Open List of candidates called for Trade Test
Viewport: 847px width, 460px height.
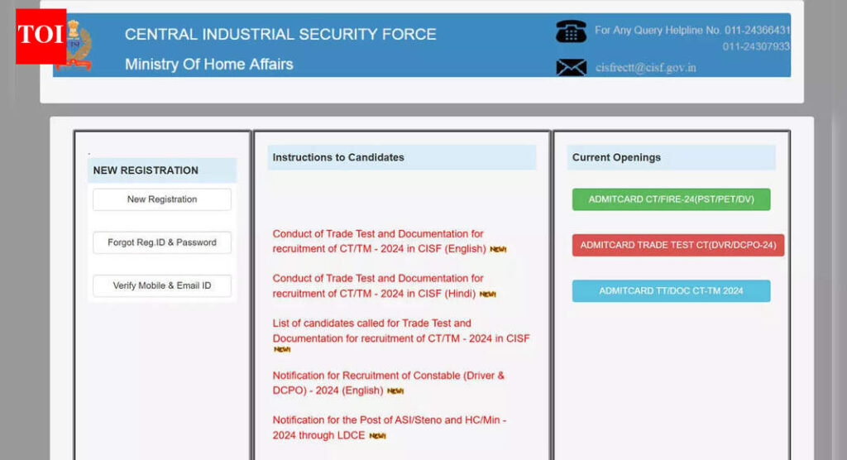point(400,331)
